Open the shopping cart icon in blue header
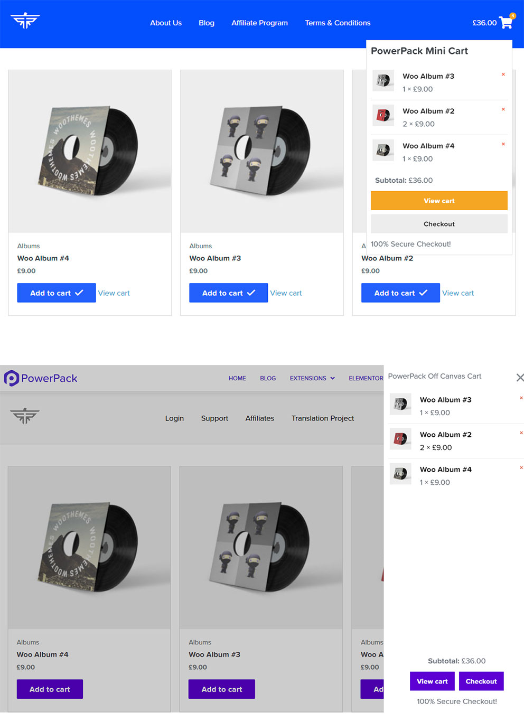 505,23
